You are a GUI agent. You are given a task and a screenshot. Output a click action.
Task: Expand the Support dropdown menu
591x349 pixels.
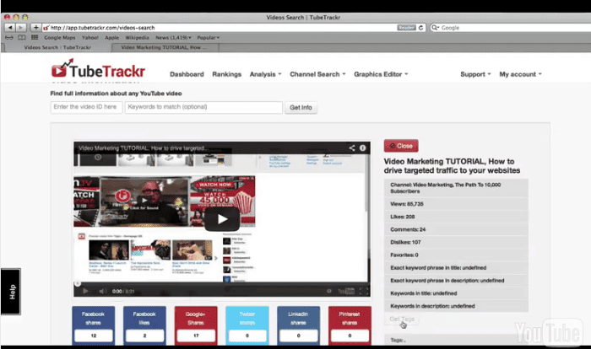tap(475, 74)
